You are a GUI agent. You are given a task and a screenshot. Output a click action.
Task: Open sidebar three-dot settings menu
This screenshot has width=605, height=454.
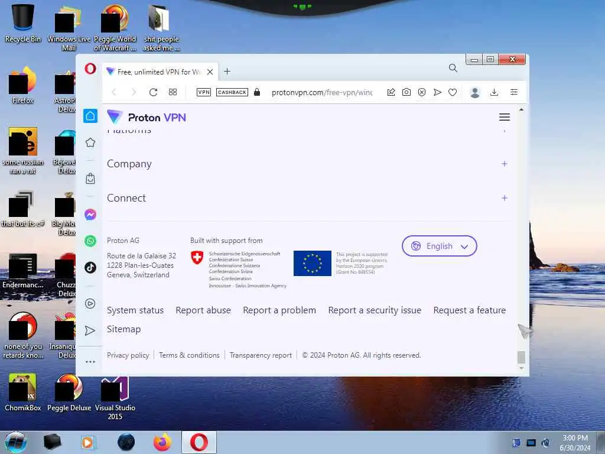(90, 362)
